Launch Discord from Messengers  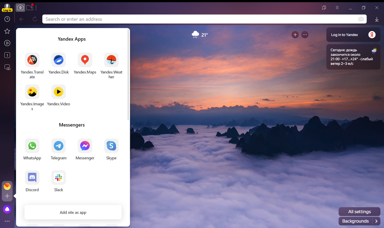point(32,178)
